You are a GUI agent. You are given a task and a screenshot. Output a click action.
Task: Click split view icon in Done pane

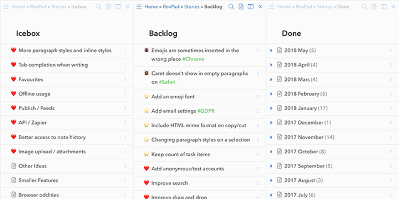384,7
